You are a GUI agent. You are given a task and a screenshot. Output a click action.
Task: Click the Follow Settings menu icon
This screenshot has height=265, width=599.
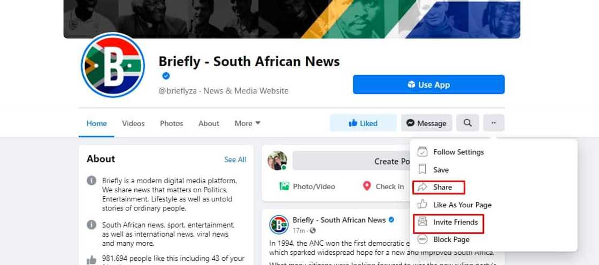pyautogui.click(x=423, y=152)
